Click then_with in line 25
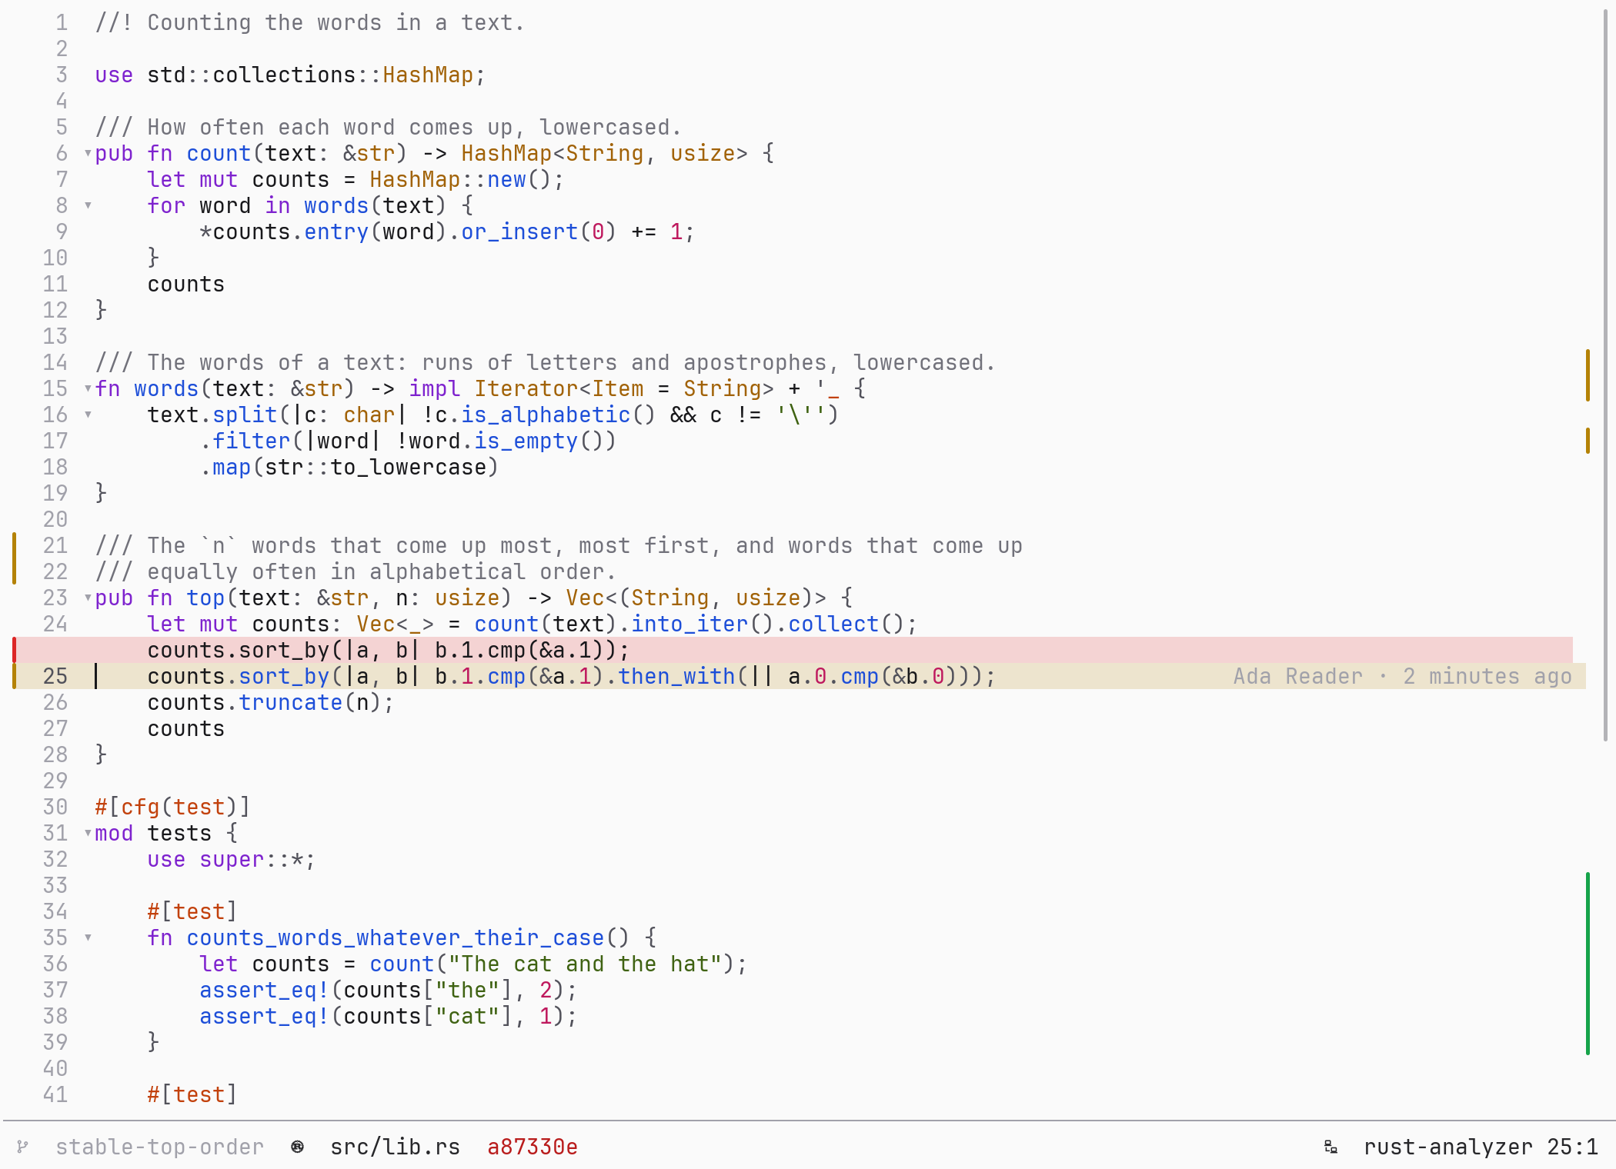Screen dimensions: 1616x1169 (x=676, y=677)
